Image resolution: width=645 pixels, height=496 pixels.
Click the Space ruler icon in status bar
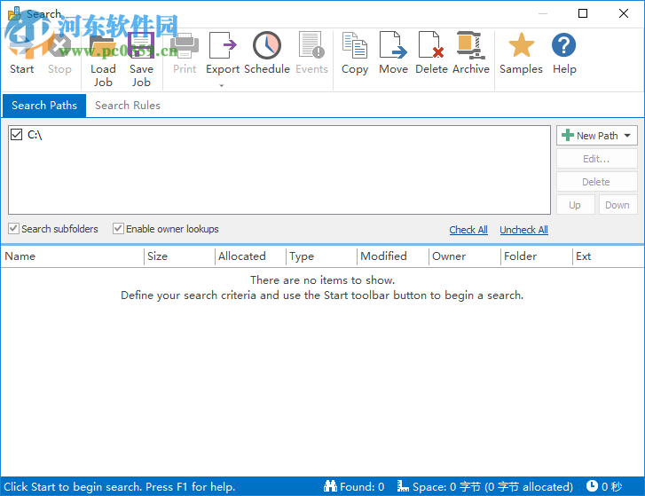tap(403, 486)
